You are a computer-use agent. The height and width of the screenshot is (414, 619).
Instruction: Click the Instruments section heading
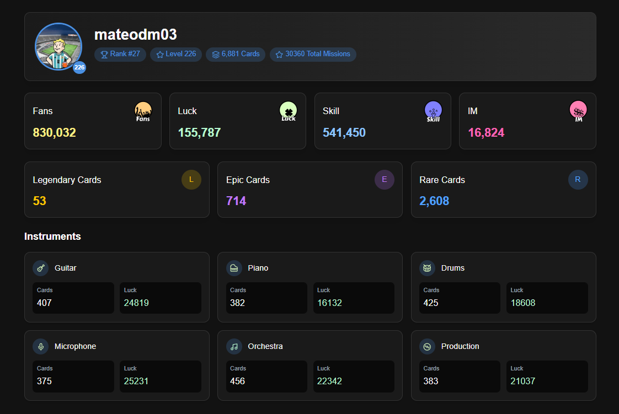click(52, 236)
